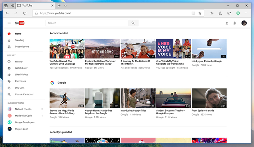Click the browser forward arrow
The height and width of the screenshot is (147, 254).
click(16, 13)
